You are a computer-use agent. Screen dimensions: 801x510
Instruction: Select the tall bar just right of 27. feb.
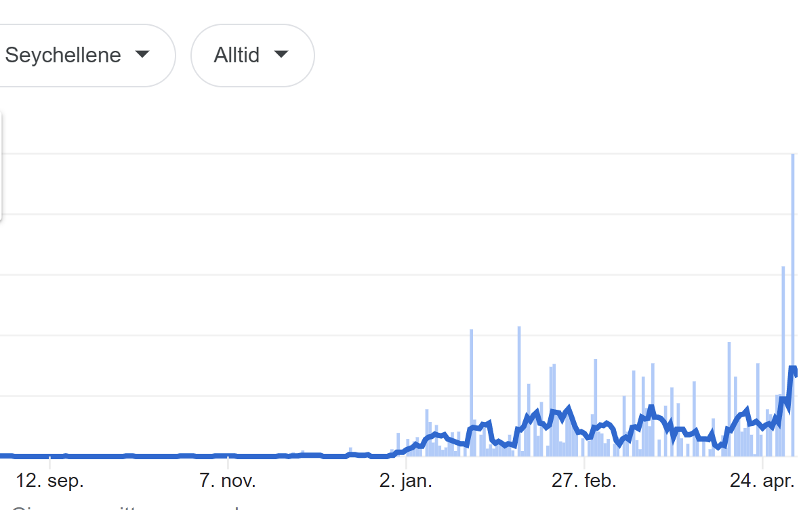tap(596, 393)
